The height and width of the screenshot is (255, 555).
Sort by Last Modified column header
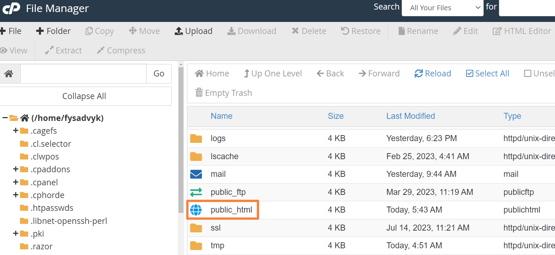410,116
